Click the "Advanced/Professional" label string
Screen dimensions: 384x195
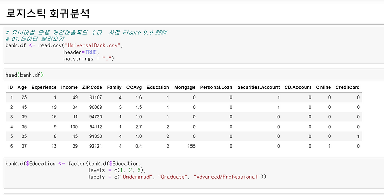pos(227,177)
